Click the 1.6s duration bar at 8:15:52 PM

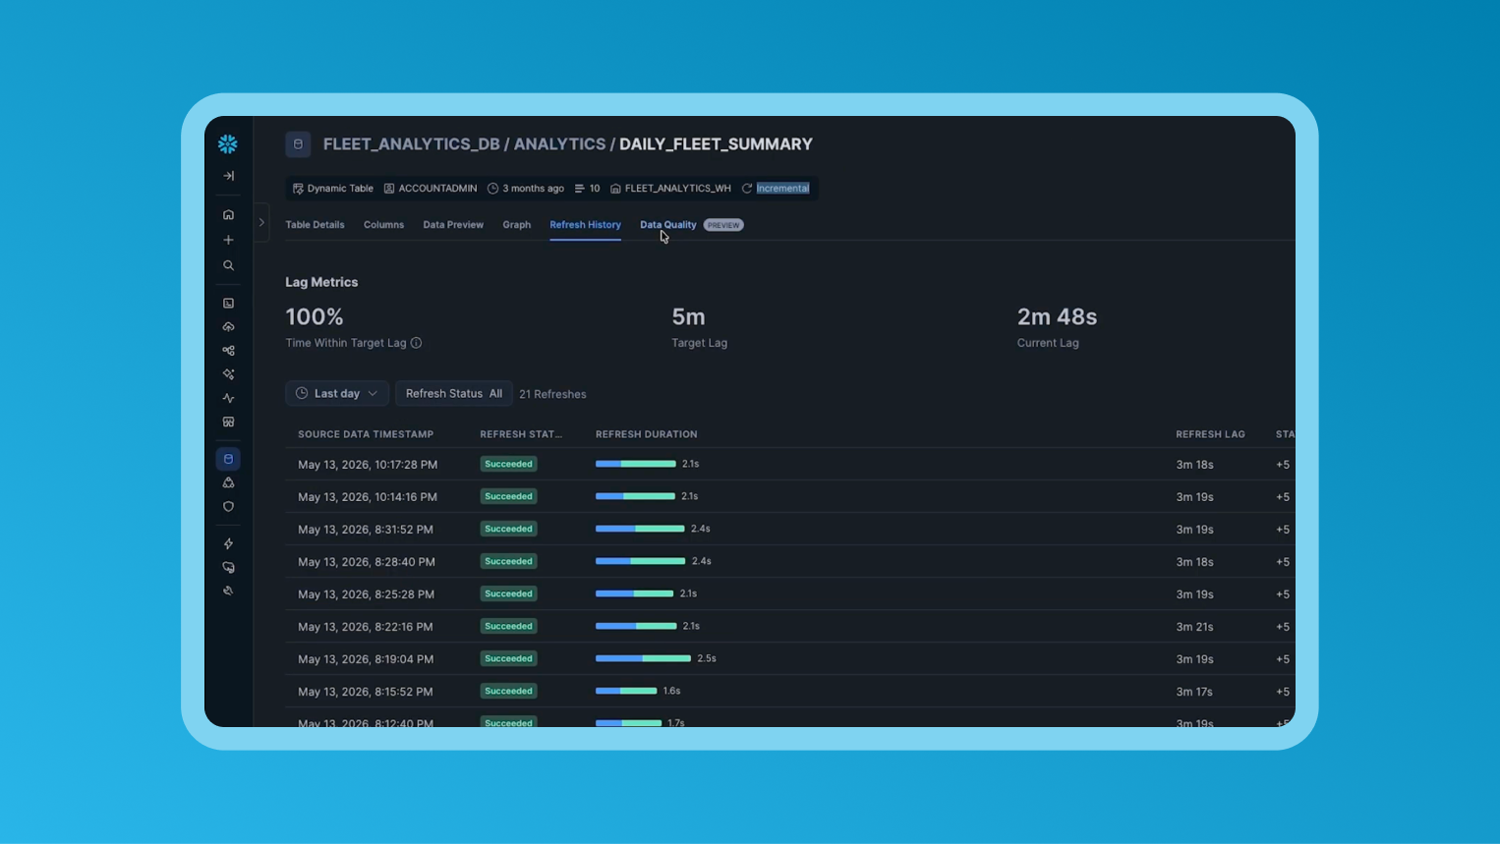pos(626,691)
